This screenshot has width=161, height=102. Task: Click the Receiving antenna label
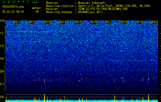coord(59,12)
